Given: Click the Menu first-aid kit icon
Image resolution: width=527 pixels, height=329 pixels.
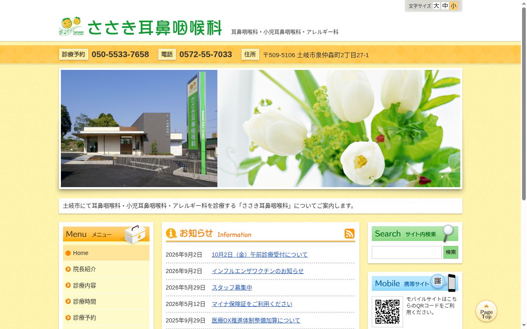Looking at the screenshot, I should click(135, 234).
